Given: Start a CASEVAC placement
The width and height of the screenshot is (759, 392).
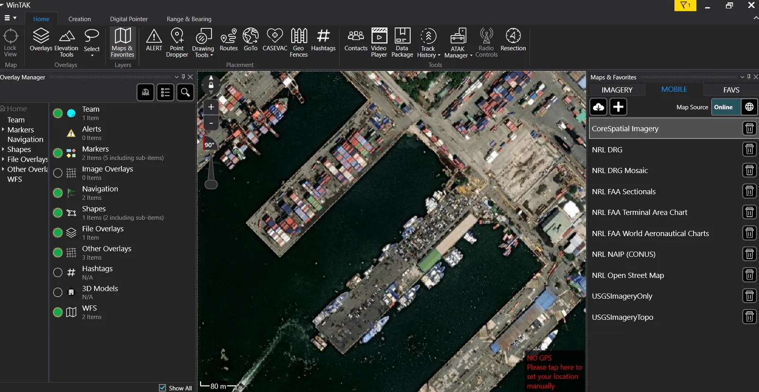Looking at the screenshot, I should click(x=275, y=40).
